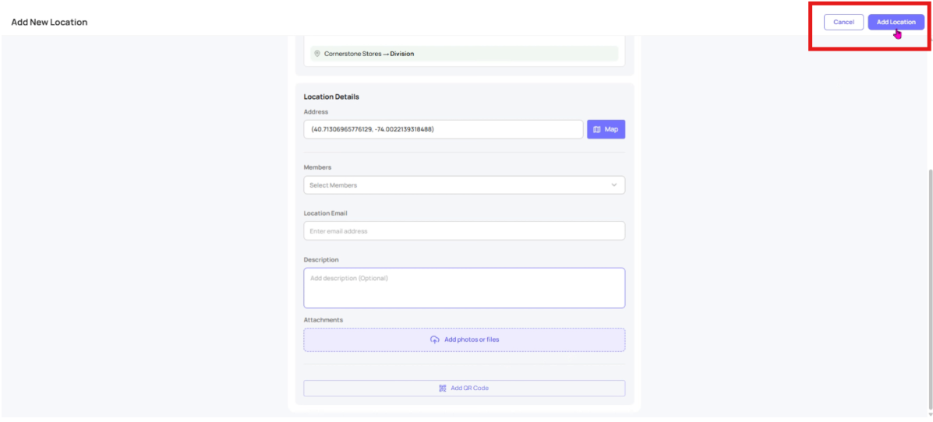The image size is (933, 422).
Task: Submit with the Add Location button
Action: (x=896, y=22)
